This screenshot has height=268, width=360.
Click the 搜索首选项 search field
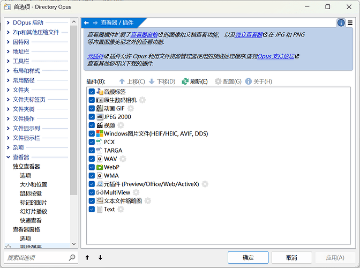coord(36,258)
